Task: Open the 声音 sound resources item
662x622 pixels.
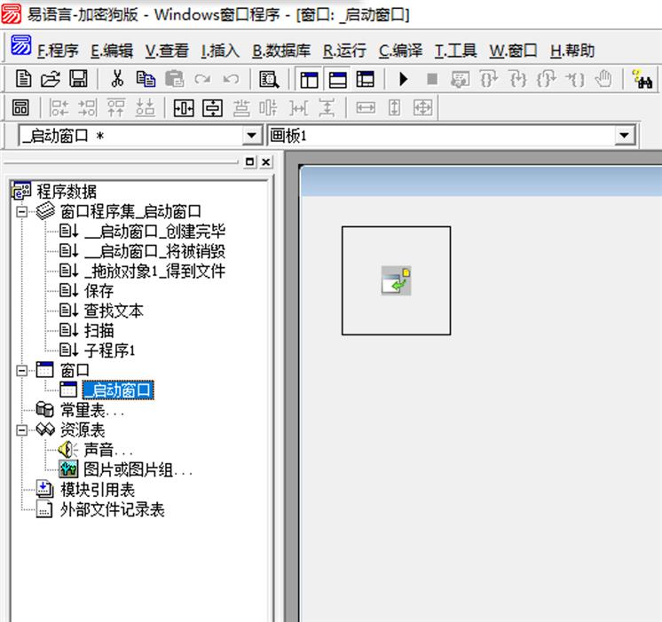Action: (108, 450)
